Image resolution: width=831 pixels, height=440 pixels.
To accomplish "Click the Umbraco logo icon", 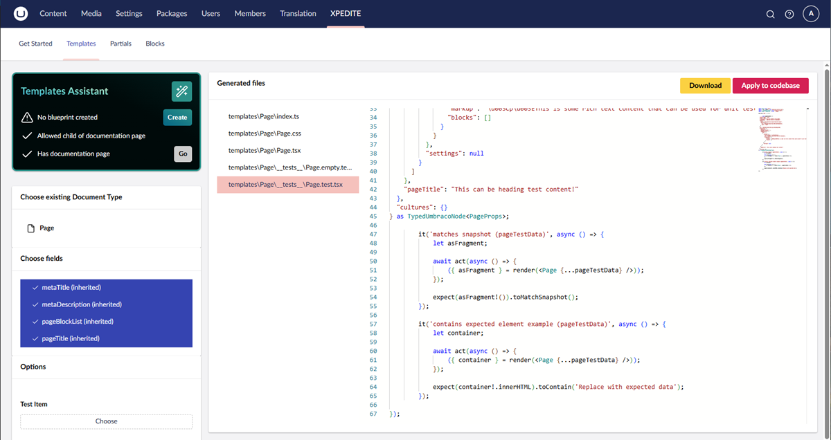I will tap(21, 14).
